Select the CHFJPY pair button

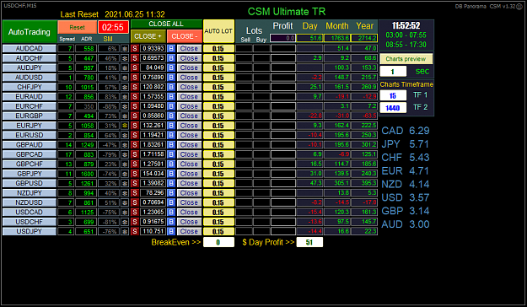pyautogui.click(x=30, y=87)
